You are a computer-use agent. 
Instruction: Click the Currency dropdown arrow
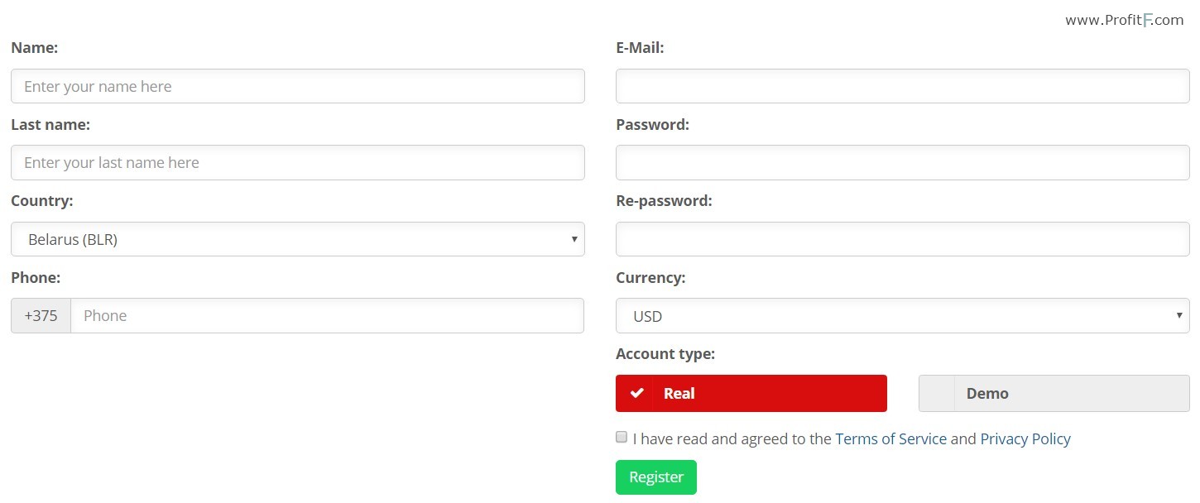1179,315
